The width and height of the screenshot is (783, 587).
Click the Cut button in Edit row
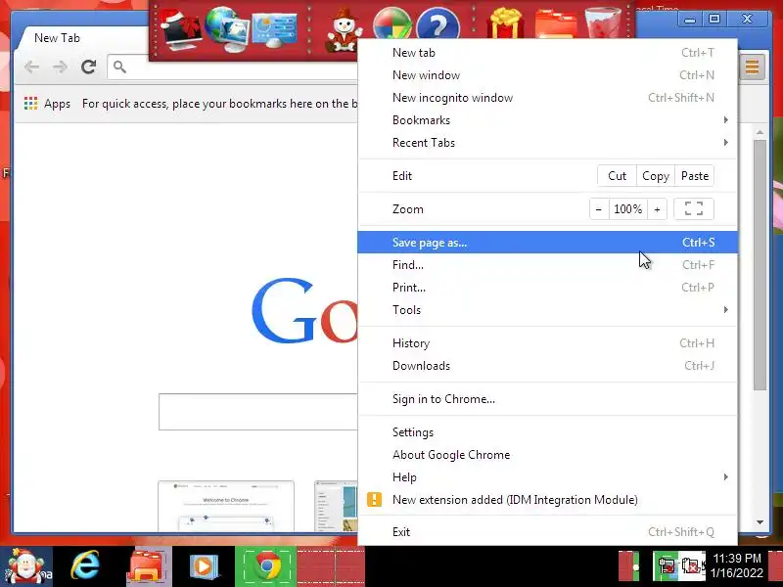617,176
